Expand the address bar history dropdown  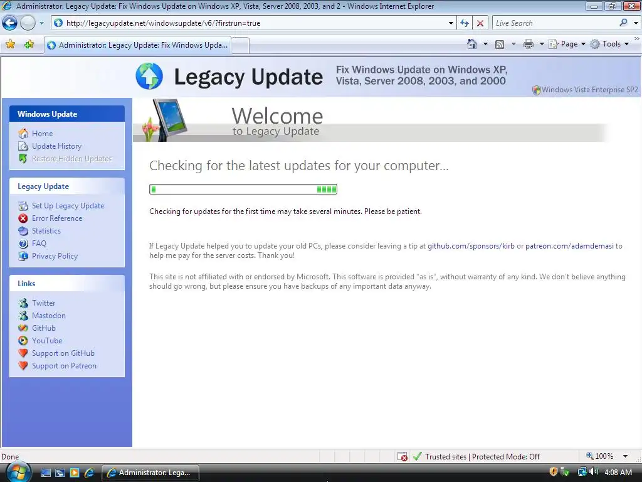pos(451,23)
